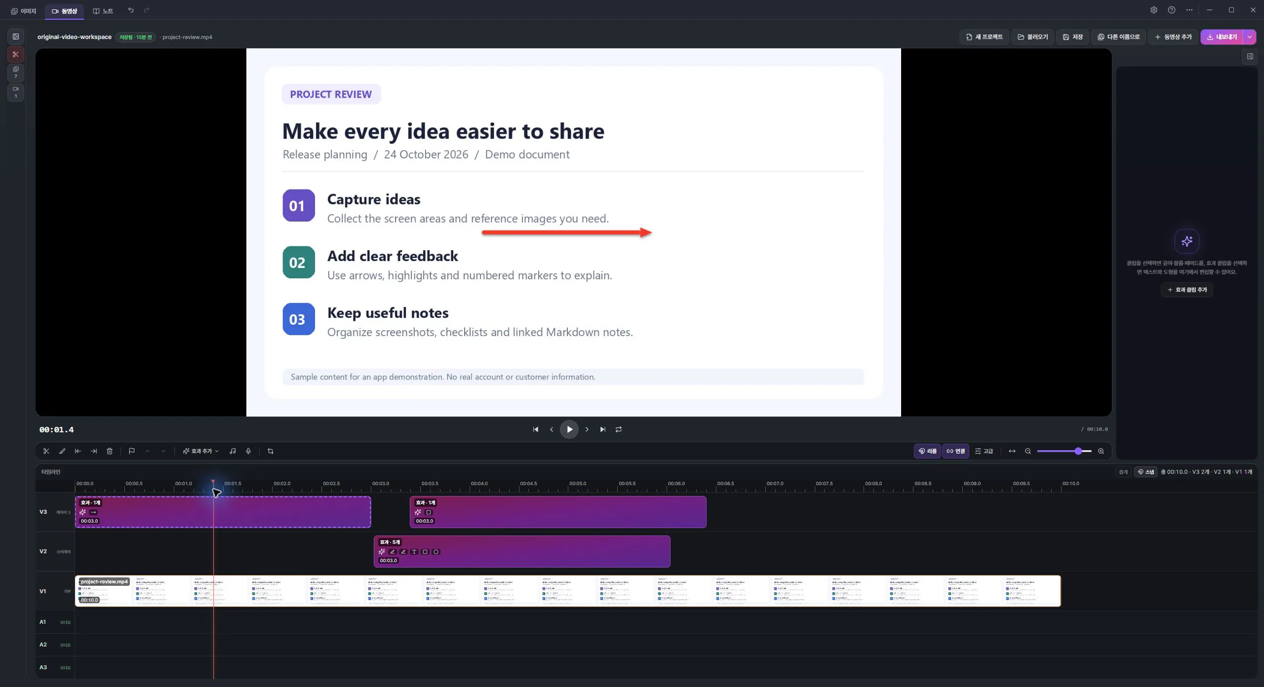Click the microphone record icon
The height and width of the screenshot is (687, 1264).
pos(248,451)
